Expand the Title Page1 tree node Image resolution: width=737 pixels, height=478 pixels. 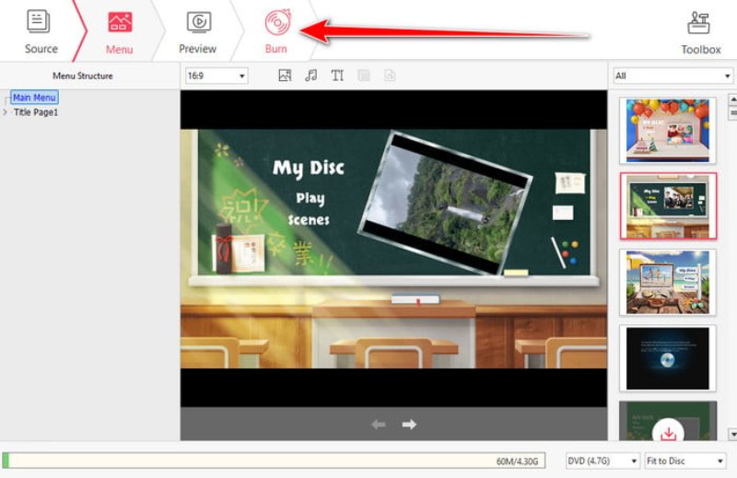tap(6, 112)
